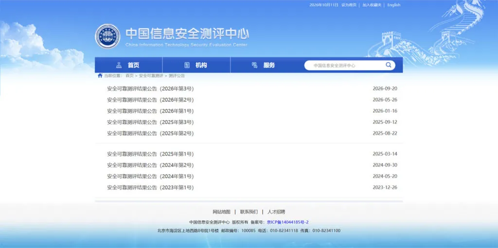Viewport: 498px width, 248px height.
Task: Open 安全可靠测评结果公告（2025年第2号）
Action: tap(150, 133)
